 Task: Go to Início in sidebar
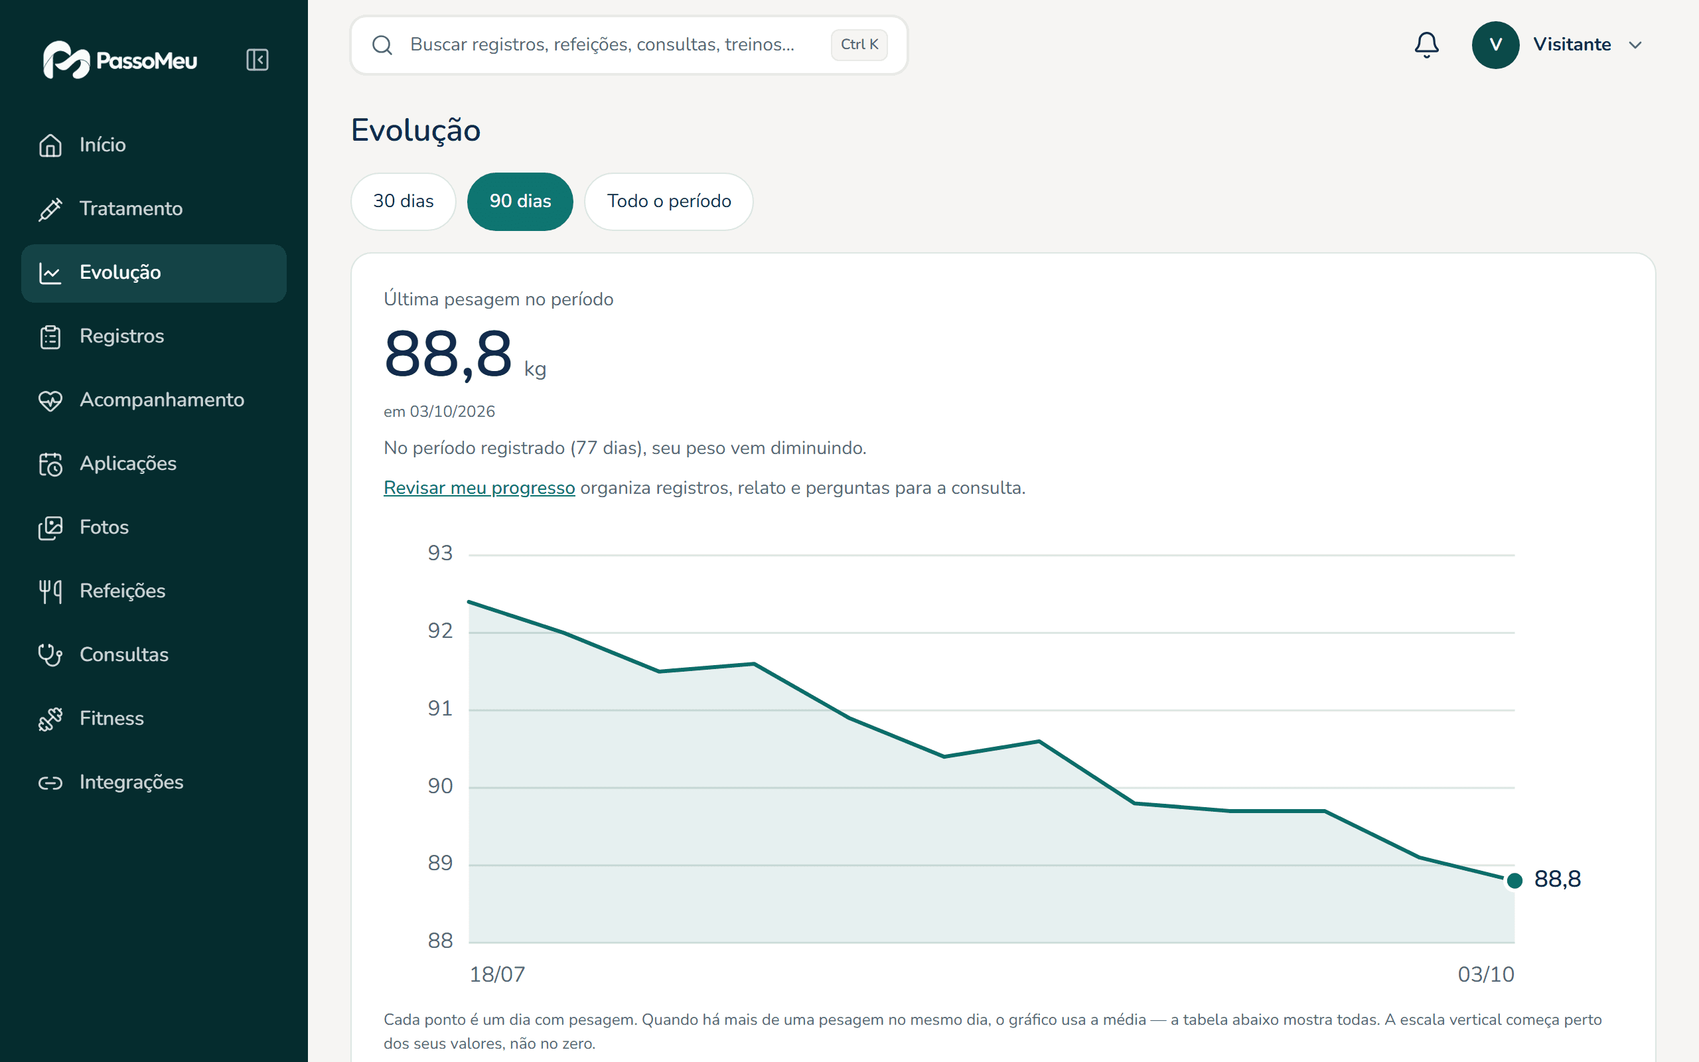click(154, 145)
